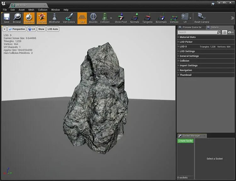Open Browse to find asset in content browser

pyautogui.click(x=17, y=18)
